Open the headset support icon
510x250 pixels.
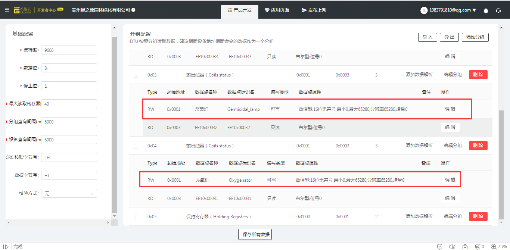pyautogui.click(x=498, y=10)
